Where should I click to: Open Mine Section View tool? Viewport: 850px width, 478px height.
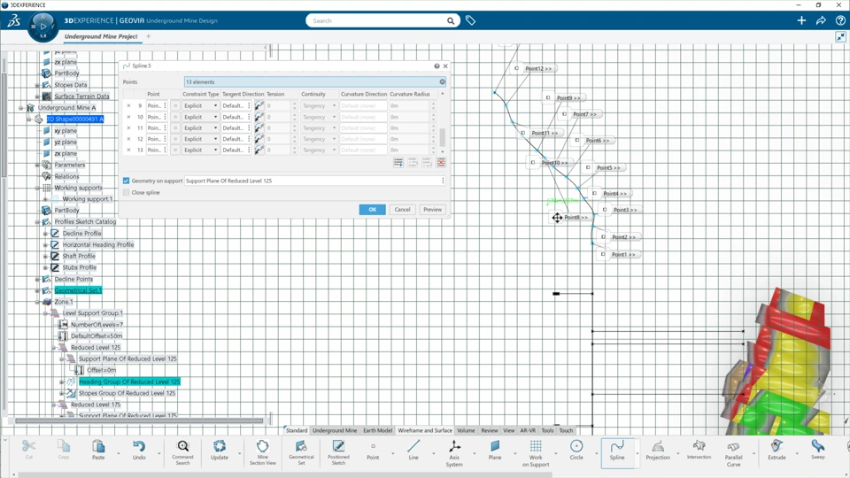[x=262, y=452]
